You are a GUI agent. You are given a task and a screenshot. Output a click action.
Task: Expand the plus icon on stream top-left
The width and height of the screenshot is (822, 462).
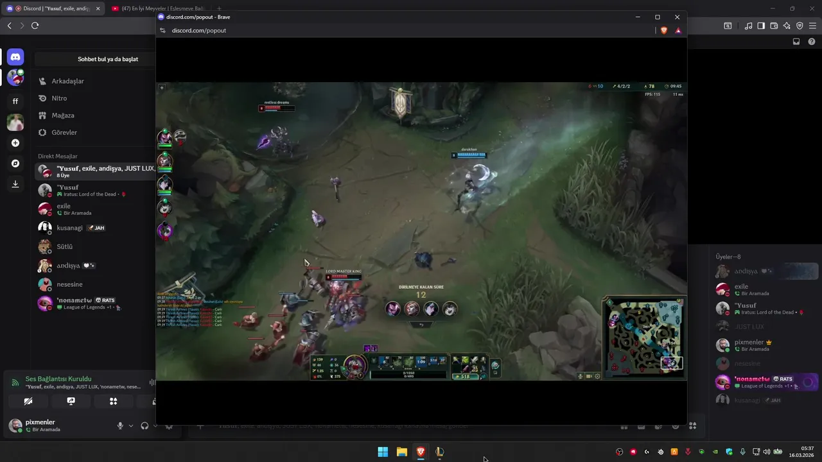[x=162, y=87]
